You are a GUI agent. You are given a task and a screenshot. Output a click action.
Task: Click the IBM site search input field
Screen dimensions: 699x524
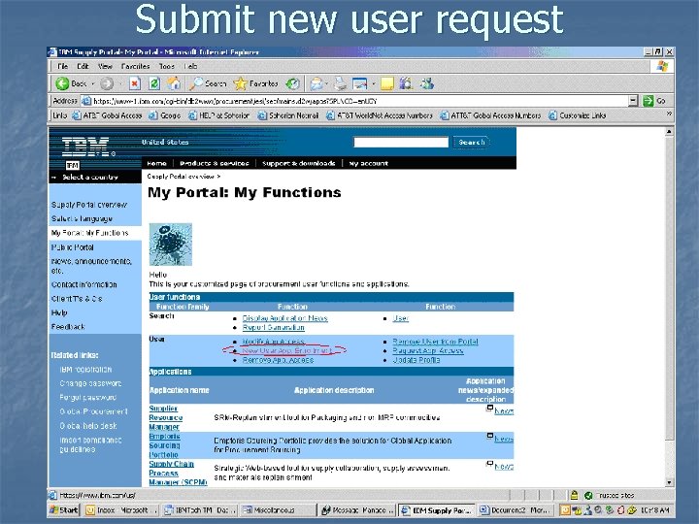(401, 142)
